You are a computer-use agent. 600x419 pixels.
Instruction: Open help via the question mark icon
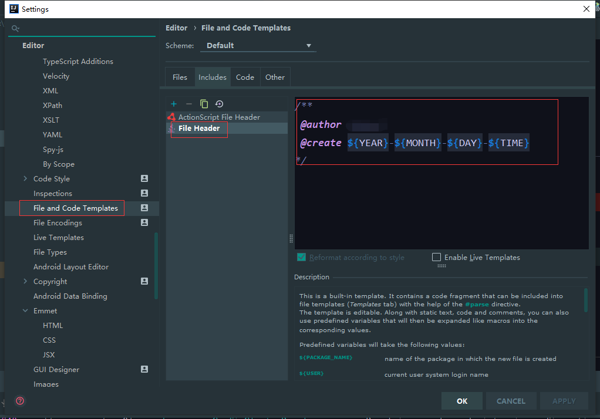(x=20, y=401)
